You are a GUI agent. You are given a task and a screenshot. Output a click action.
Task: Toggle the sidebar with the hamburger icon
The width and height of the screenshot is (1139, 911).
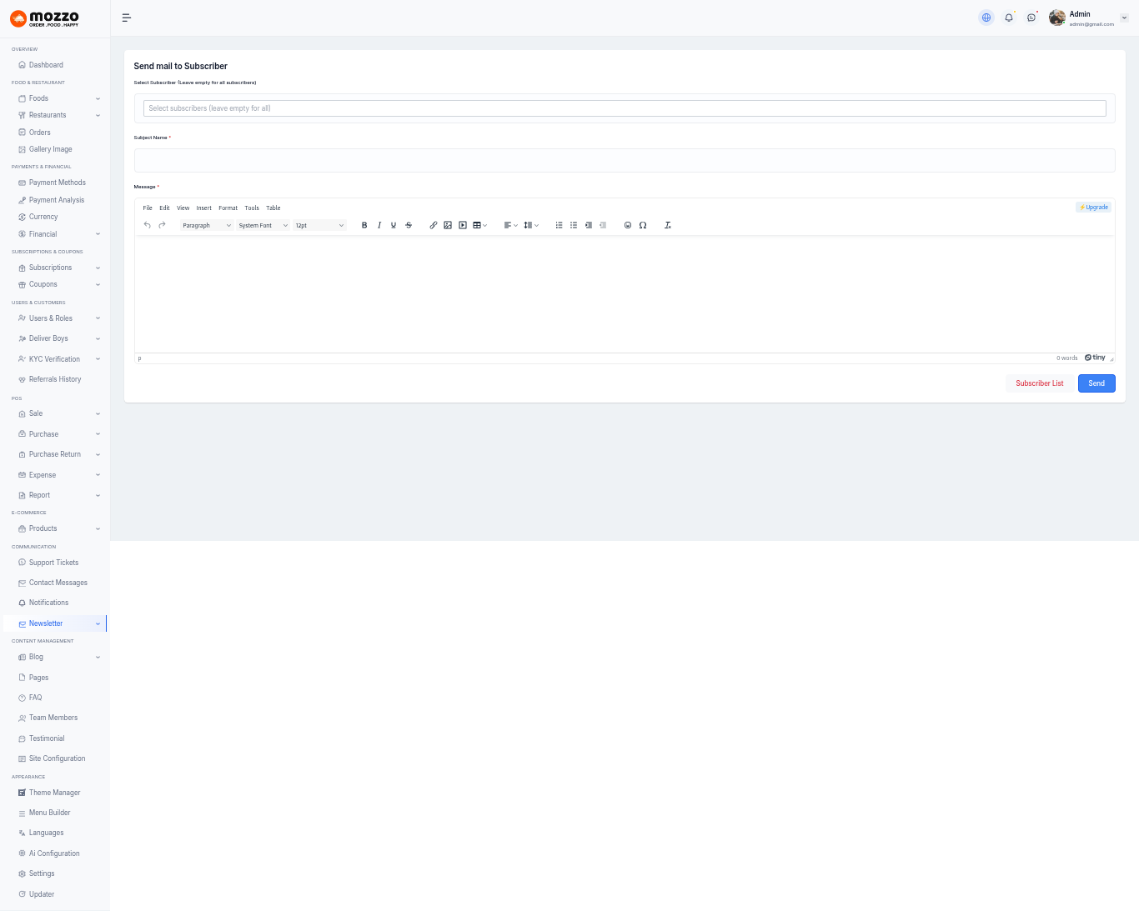point(127,18)
